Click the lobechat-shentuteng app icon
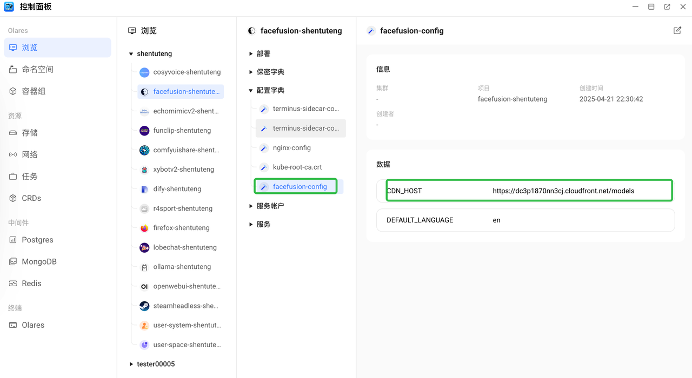Viewport: 692px width, 378px height. pos(144,247)
